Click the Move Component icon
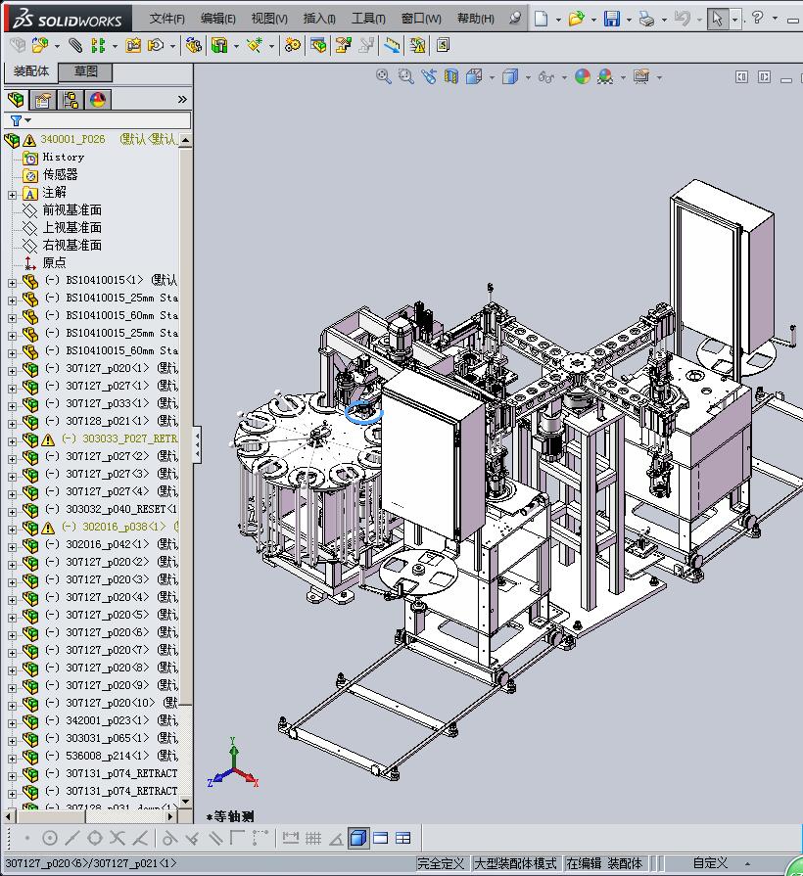The image size is (803, 876). tap(156, 45)
